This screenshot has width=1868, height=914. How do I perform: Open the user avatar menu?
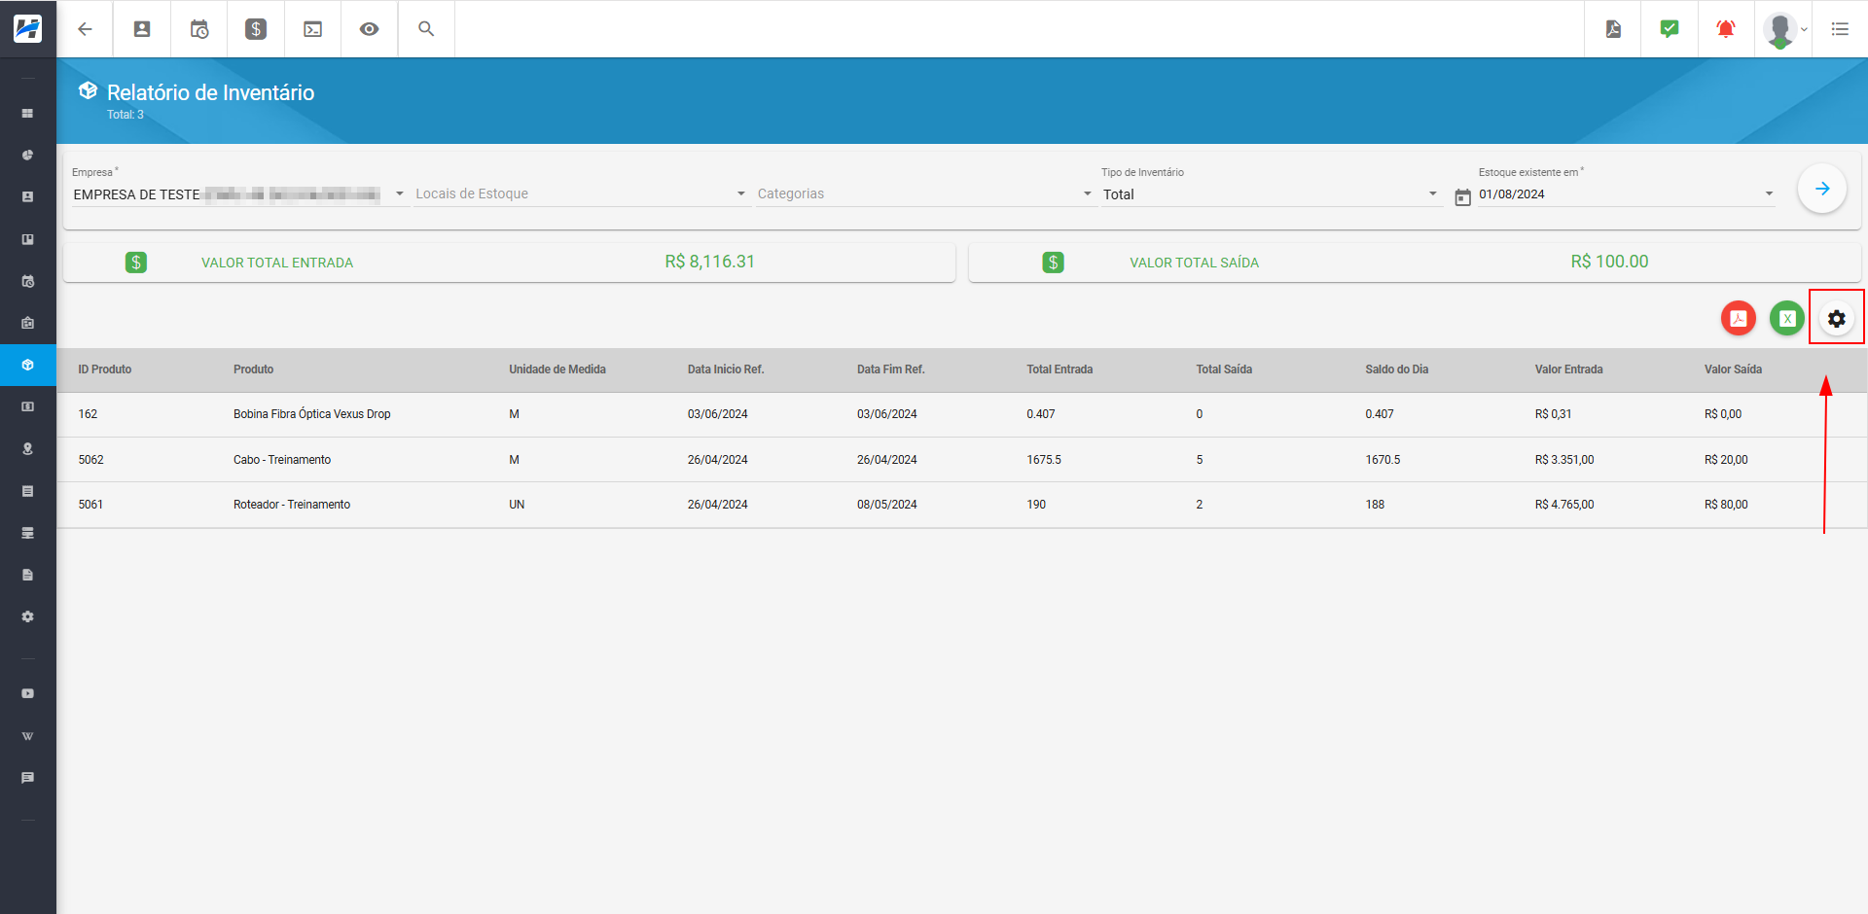pos(1783,29)
